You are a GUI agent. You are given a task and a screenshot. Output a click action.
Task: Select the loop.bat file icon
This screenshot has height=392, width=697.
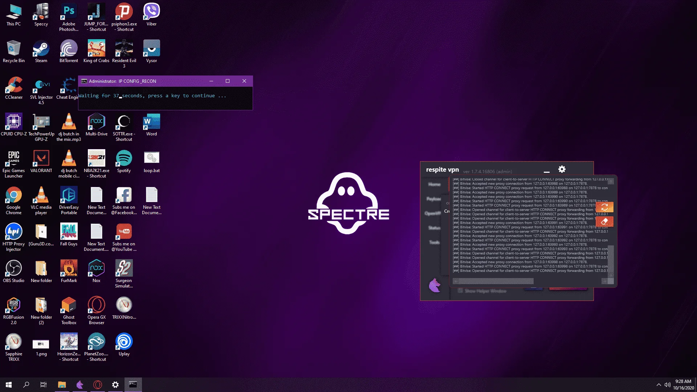(151, 162)
